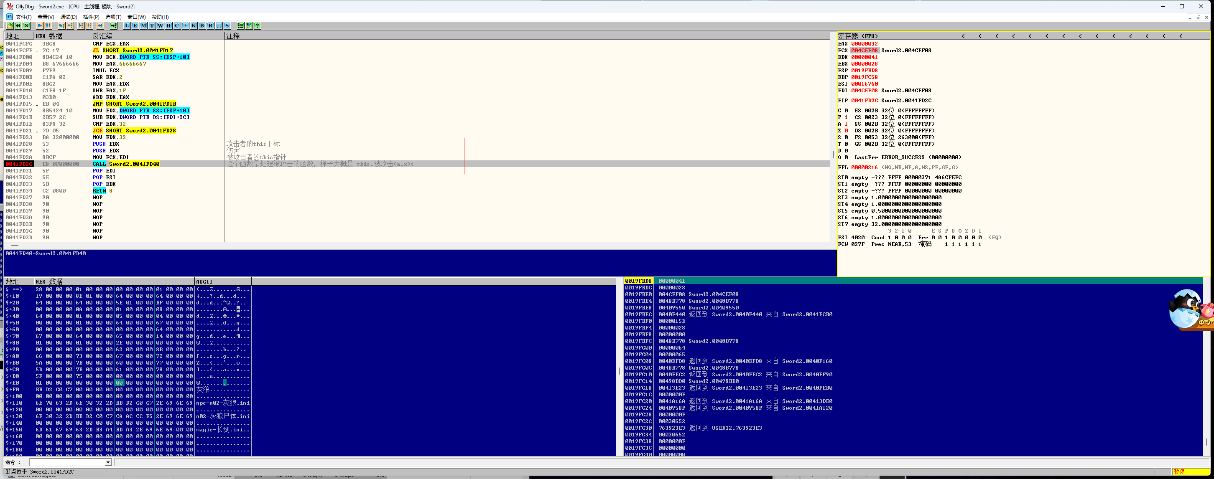The image size is (1214, 479).
Task: Click the Help question mark icon
Action: (x=258, y=25)
